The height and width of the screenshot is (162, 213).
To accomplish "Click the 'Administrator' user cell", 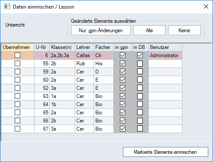I will (x=165, y=55).
